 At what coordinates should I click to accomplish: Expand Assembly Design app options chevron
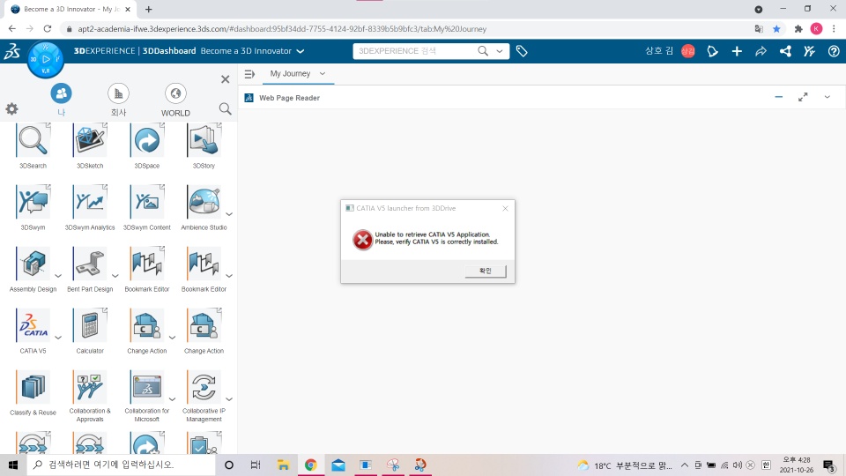click(58, 276)
